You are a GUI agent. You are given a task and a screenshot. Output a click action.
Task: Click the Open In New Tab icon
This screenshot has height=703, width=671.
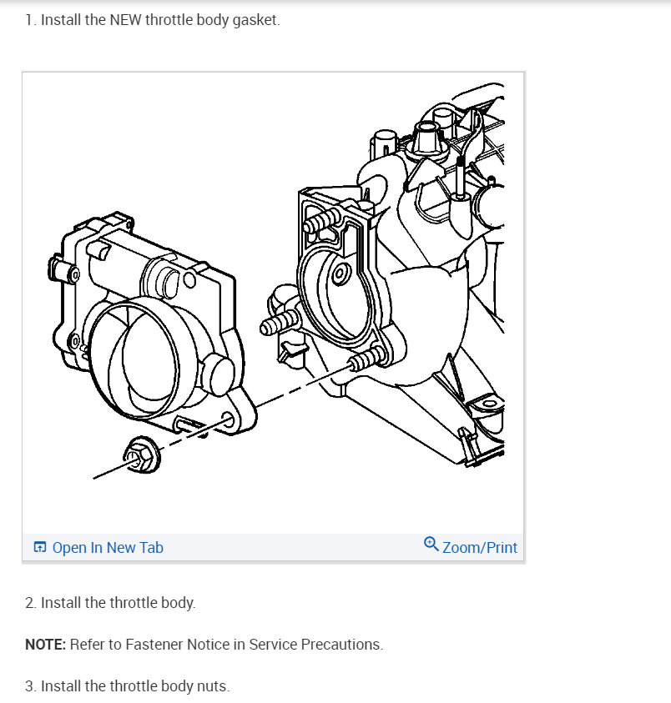click(x=40, y=547)
